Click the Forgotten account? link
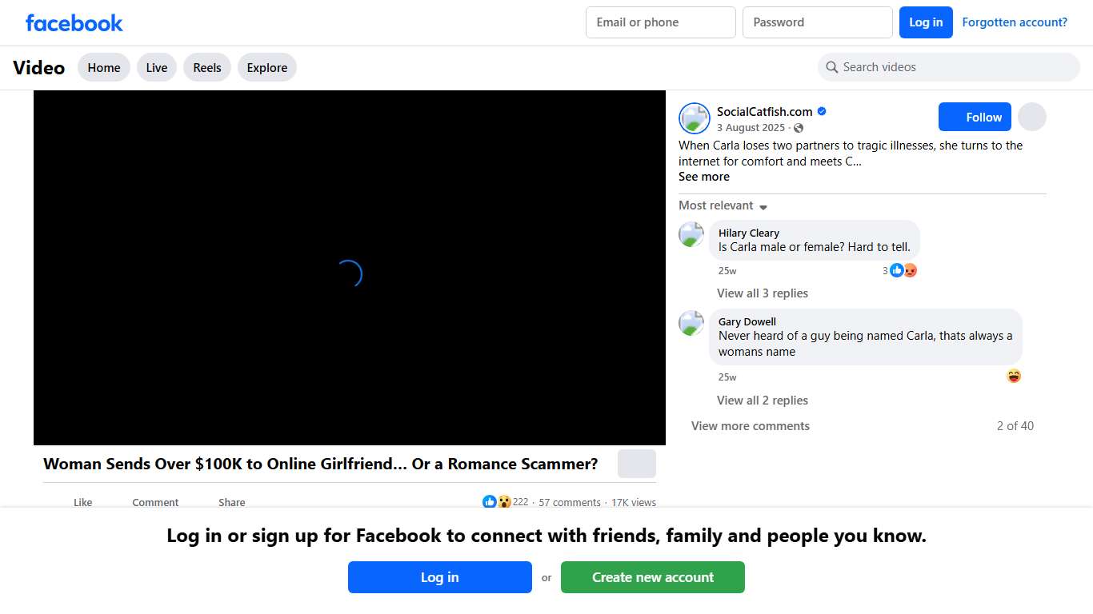The height and width of the screenshot is (614, 1093). [x=1014, y=22]
